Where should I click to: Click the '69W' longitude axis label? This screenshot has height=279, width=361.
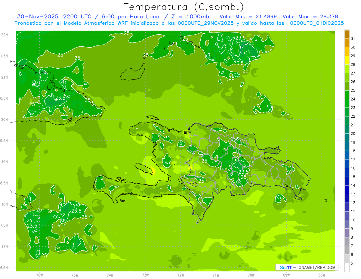(x=286, y=275)
